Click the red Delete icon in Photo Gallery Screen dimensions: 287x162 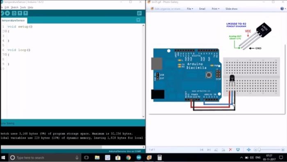(230, 150)
